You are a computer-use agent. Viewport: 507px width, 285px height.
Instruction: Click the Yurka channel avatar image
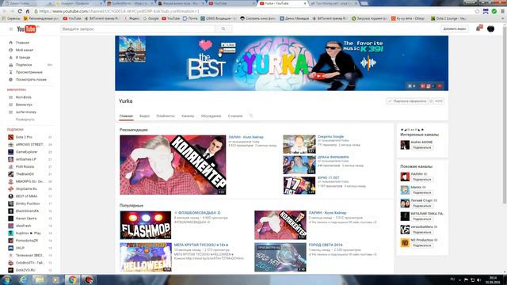click(132, 49)
